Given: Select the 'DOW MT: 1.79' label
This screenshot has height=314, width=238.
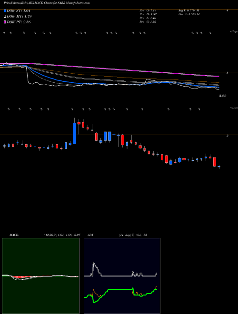Looking at the screenshot, I should [19, 16].
